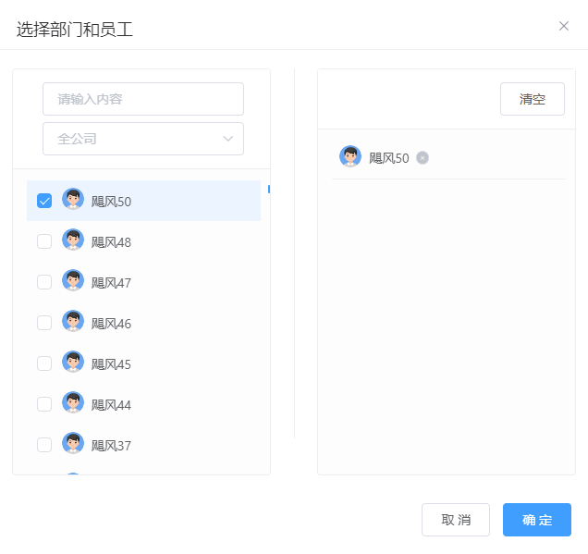Image resolution: width=588 pixels, height=554 pixels.
Task: Enable the 飓风46 checkbox
Action: pos(44,323)
